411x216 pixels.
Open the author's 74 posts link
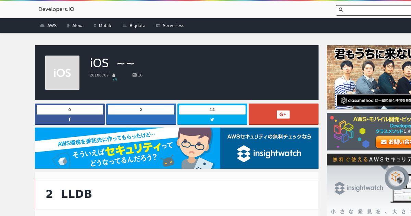(x=115, y=79)
